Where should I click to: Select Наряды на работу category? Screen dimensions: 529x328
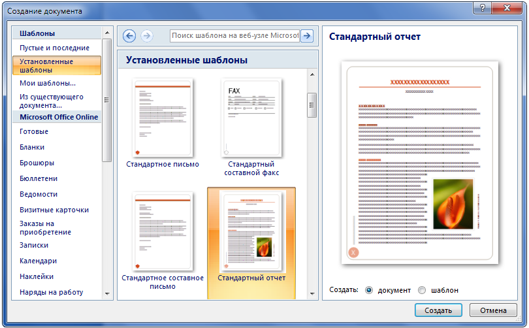(x=52, y=292)
